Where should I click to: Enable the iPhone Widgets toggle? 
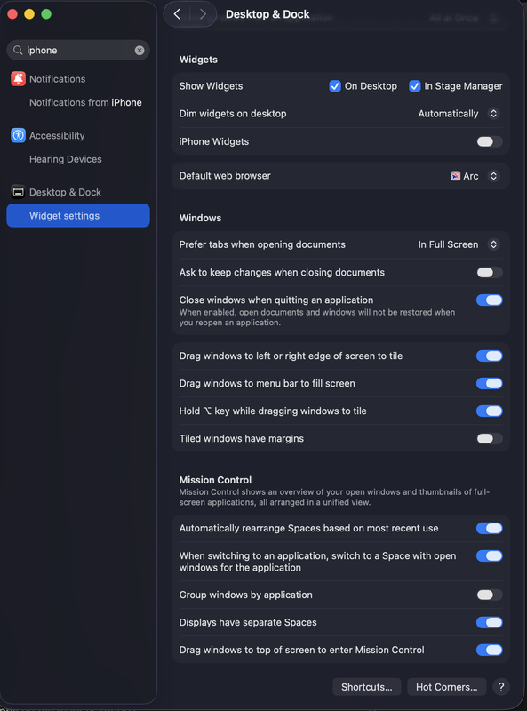[490, 141]
